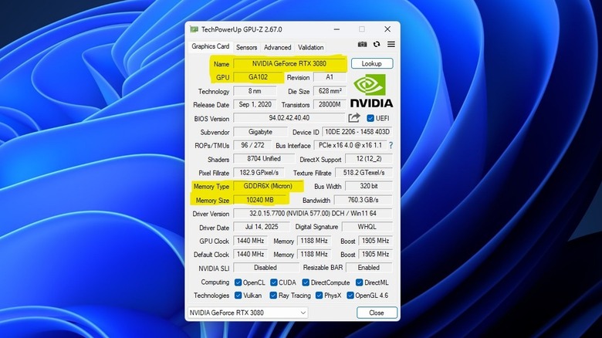This screenshot has width=602, height=338.
Task: Toggle the CUDA checkbox
Action: (x=274, y=282)
